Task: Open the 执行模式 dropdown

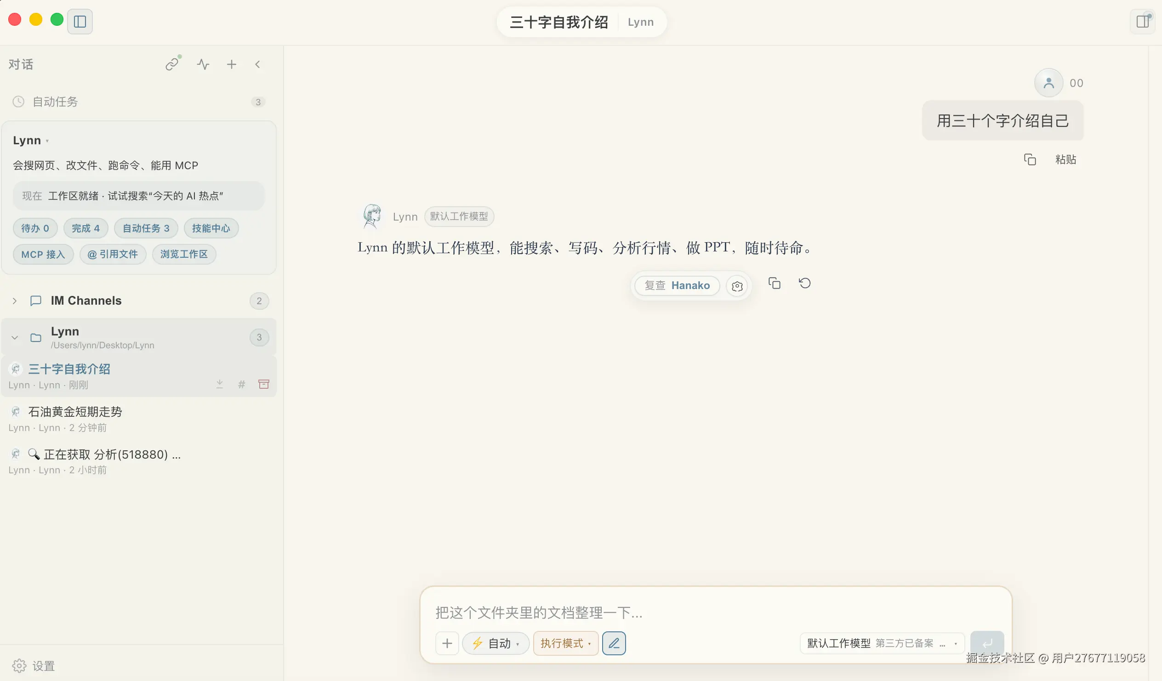Action: [566, 643]
